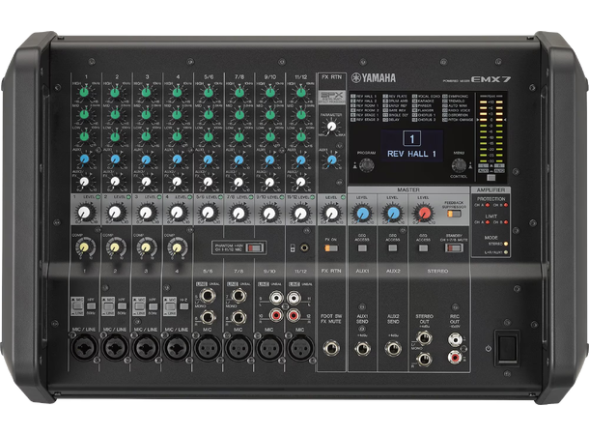The image size is (589, 435).
Task: Flip the channel 3 MIC/LINE selector switch
Action: (x=139, y=306)
